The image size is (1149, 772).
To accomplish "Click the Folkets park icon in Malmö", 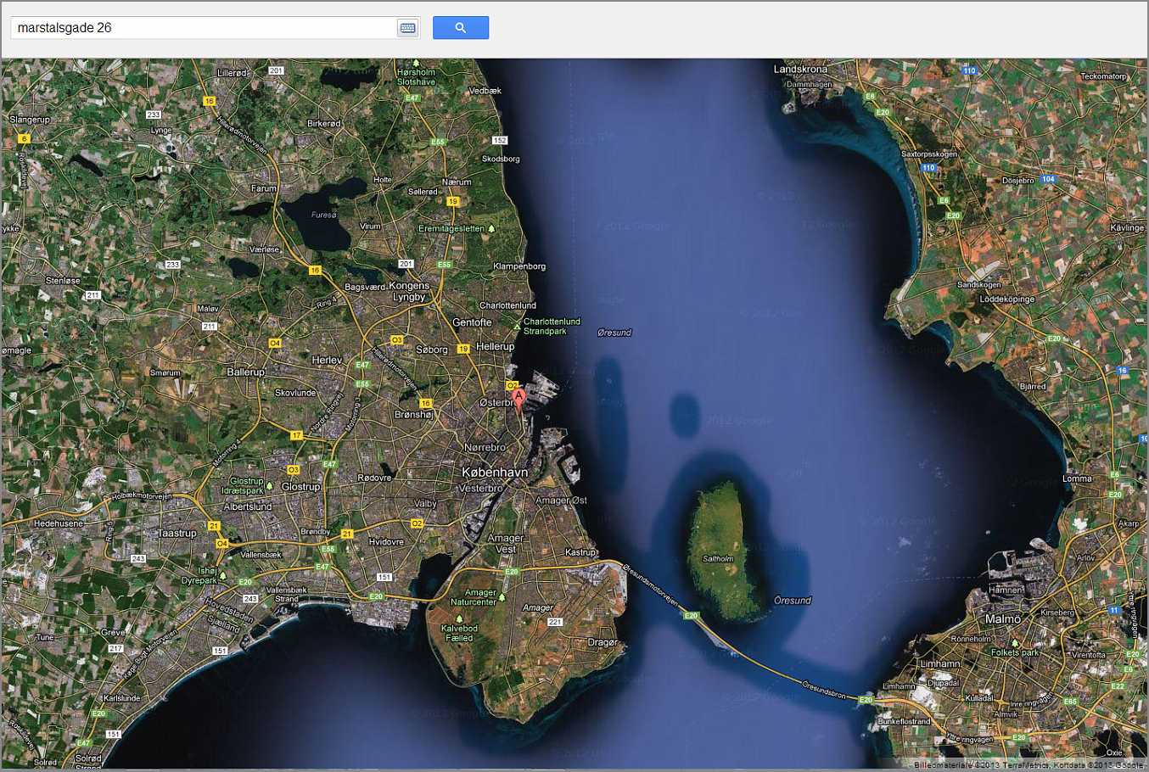I will pyautogui.click(x=1012, y=642).
